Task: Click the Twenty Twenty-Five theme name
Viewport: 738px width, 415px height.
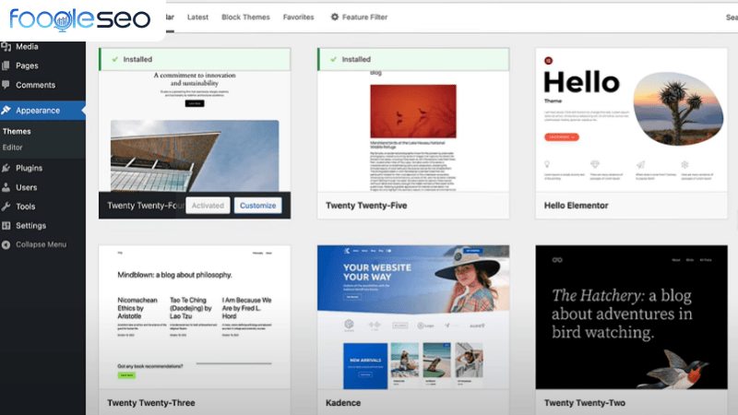Action: tap(366, 206)
